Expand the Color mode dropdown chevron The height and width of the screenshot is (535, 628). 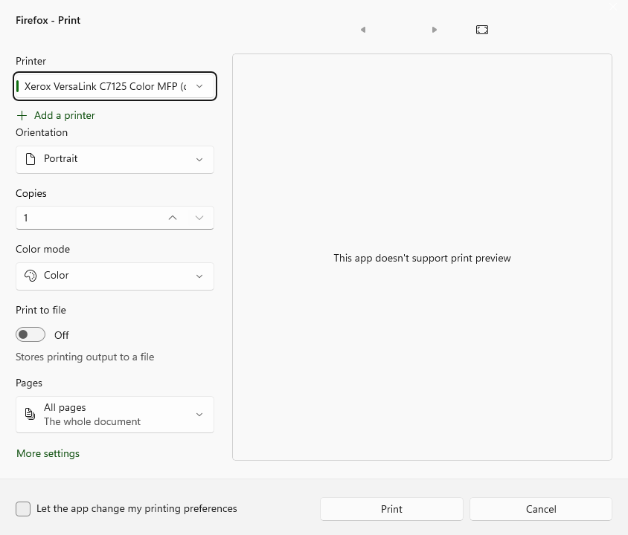point(199,276)
